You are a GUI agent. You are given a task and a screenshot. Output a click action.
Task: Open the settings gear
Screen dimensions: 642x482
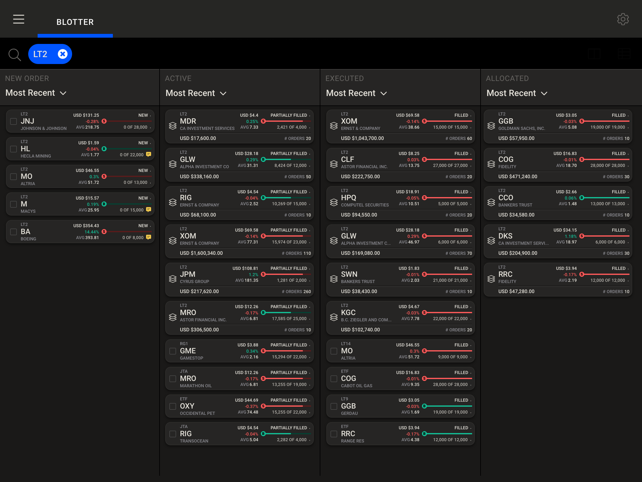tap(623, 19)
